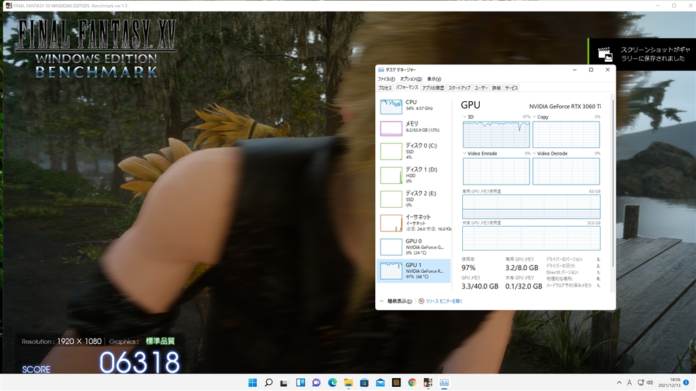Switch to the ユーザー tab
The width and height of the screenshot is (696, 391).
[481, 88]
